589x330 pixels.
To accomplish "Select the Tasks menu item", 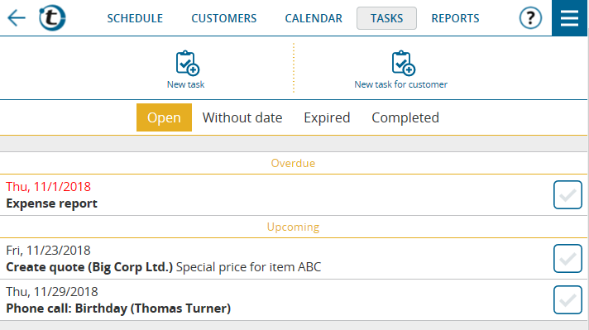I will tap(386, 18).
